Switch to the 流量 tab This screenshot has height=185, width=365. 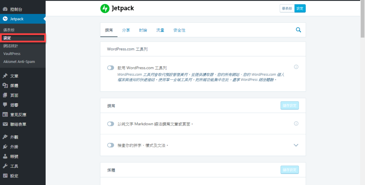(160, 30)
